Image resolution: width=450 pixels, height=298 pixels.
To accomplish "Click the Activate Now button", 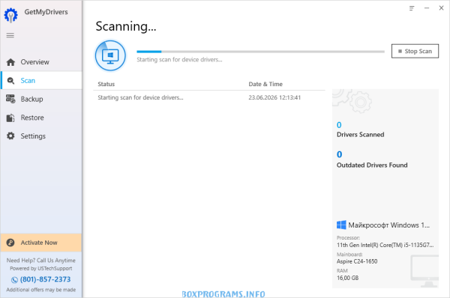I will 41,243.
